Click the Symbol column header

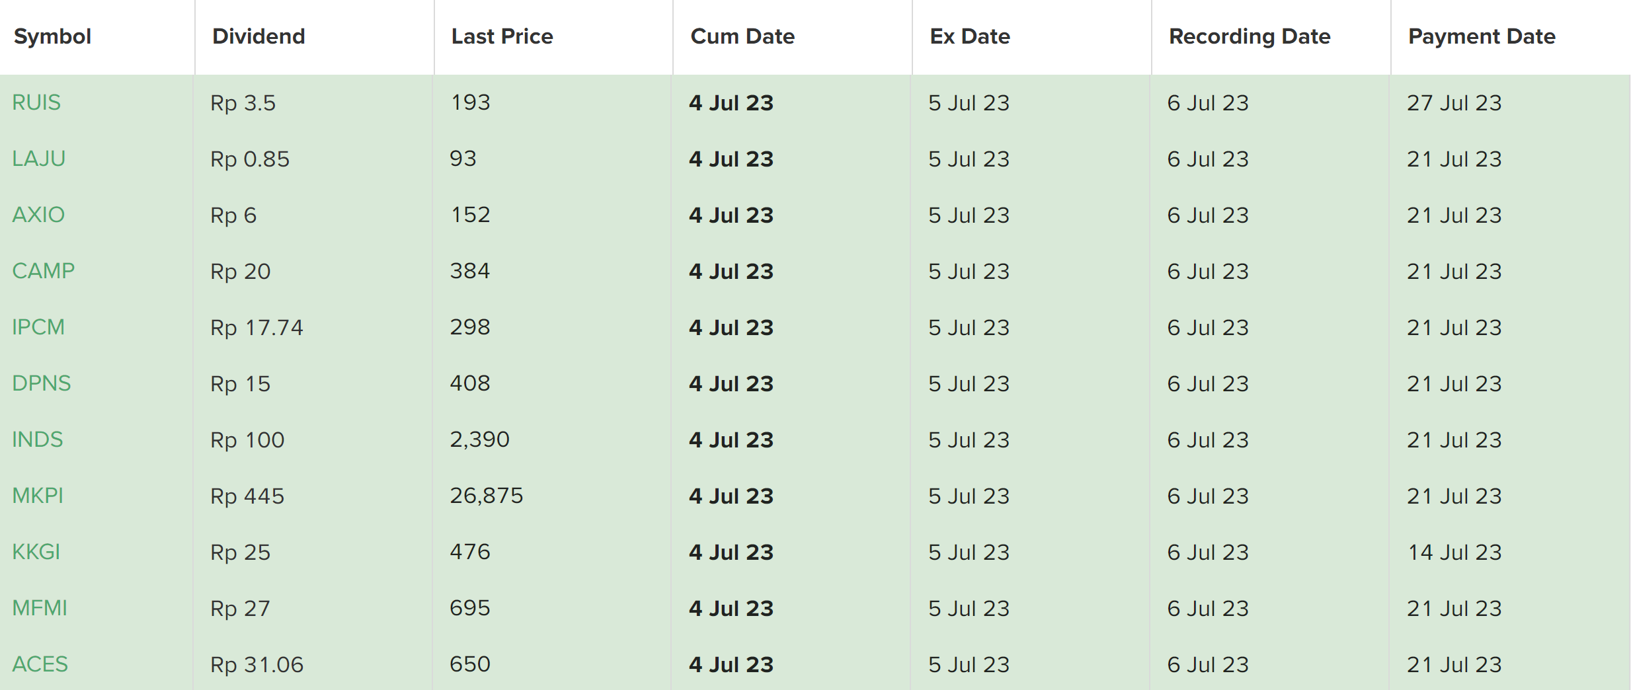[x=53, y=36]
